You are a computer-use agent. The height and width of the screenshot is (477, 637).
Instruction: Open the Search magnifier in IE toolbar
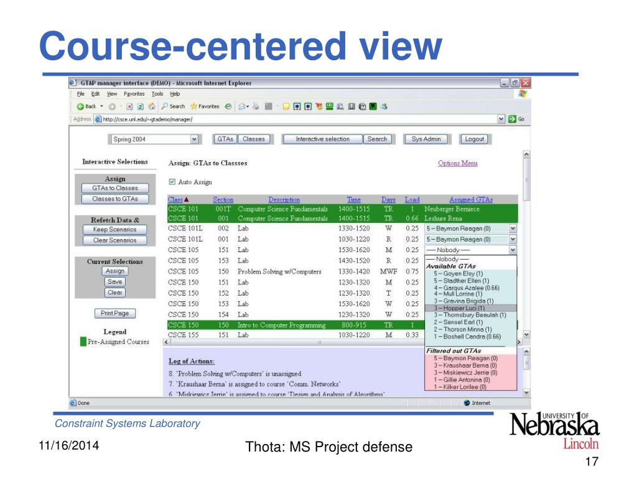click(x=164, y=106)
